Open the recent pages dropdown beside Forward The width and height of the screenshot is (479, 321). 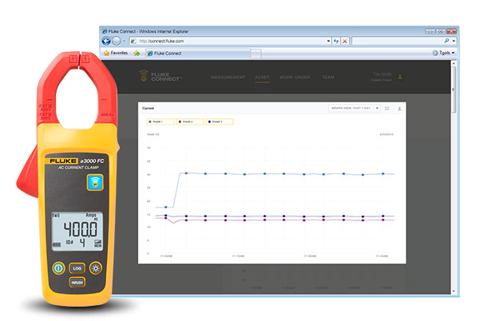pyautogui.click(x=124, y=41)
